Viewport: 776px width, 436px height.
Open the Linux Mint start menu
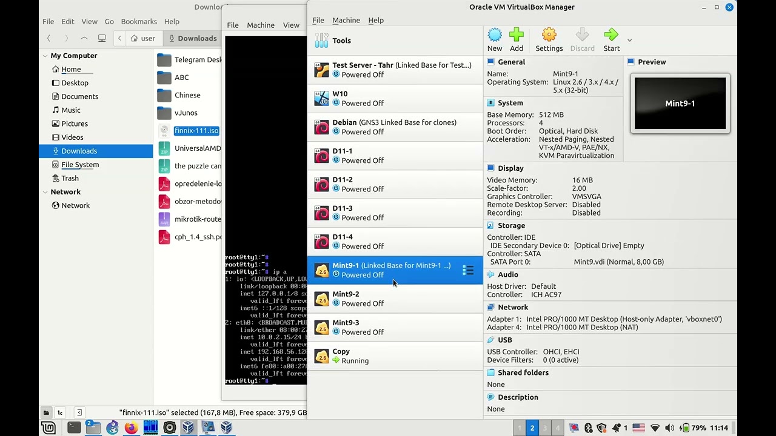coord(48,428)
